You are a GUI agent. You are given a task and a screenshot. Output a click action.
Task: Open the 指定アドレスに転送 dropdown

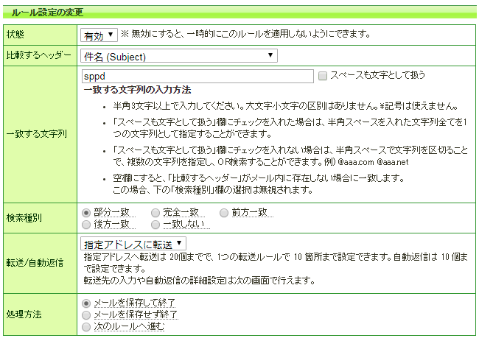point(133,243)
